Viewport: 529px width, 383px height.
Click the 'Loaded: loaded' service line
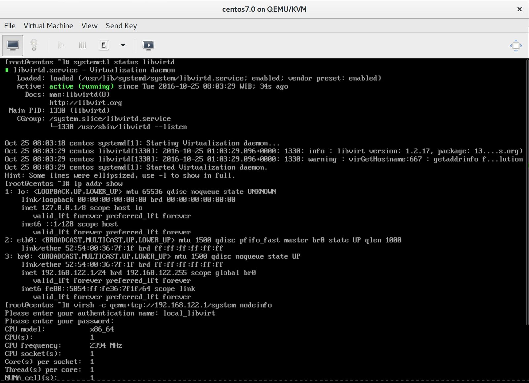point(199,78)
